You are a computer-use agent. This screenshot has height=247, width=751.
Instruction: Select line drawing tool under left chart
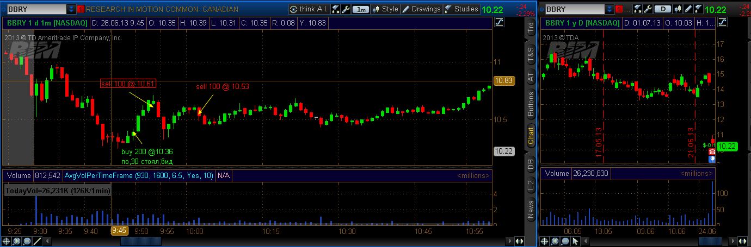click(x=37, y=241)
